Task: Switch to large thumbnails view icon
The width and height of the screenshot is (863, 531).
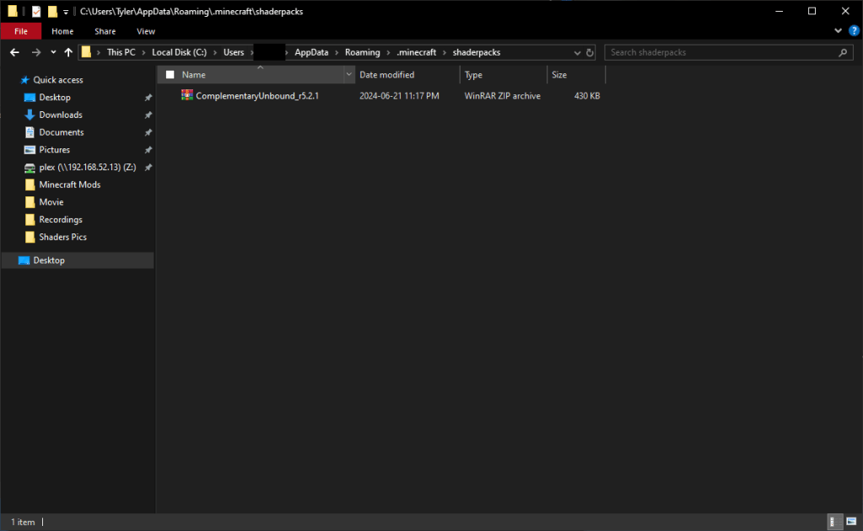Action: [850, 522]
